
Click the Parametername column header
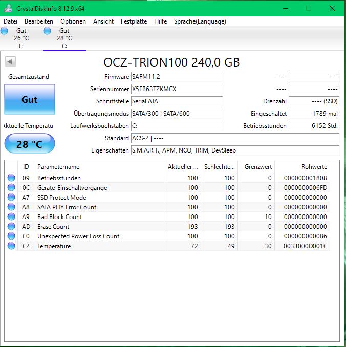(99, 167)
